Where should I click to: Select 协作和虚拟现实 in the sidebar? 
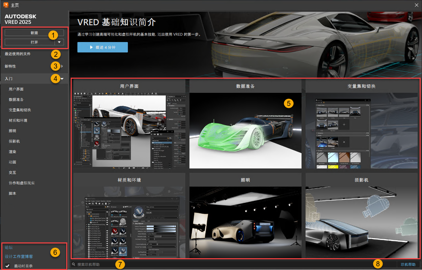[x=22, y=183]
